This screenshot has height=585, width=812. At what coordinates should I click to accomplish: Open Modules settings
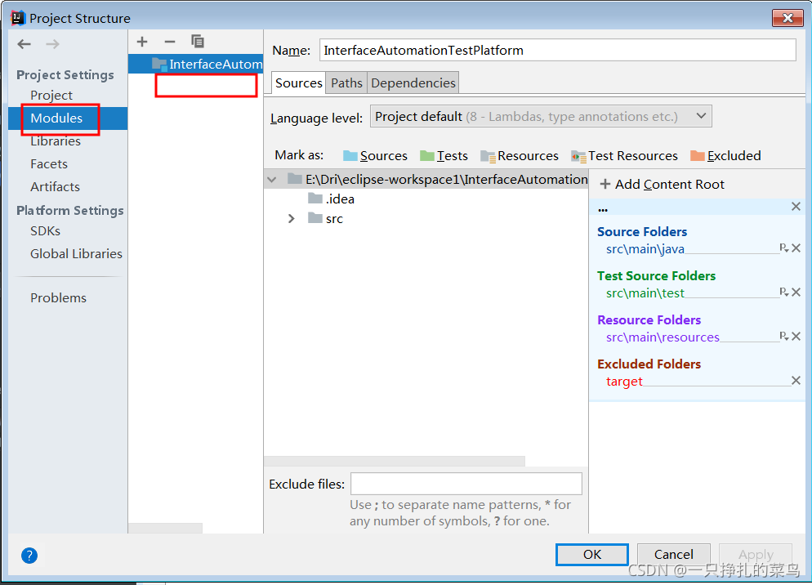(56, 118)
